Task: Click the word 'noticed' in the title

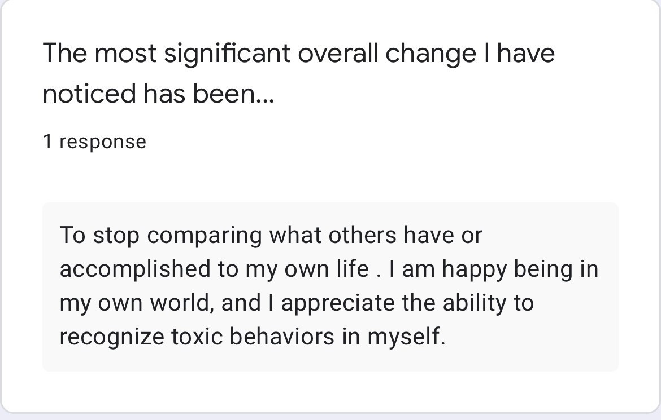Action: [89, 93]
